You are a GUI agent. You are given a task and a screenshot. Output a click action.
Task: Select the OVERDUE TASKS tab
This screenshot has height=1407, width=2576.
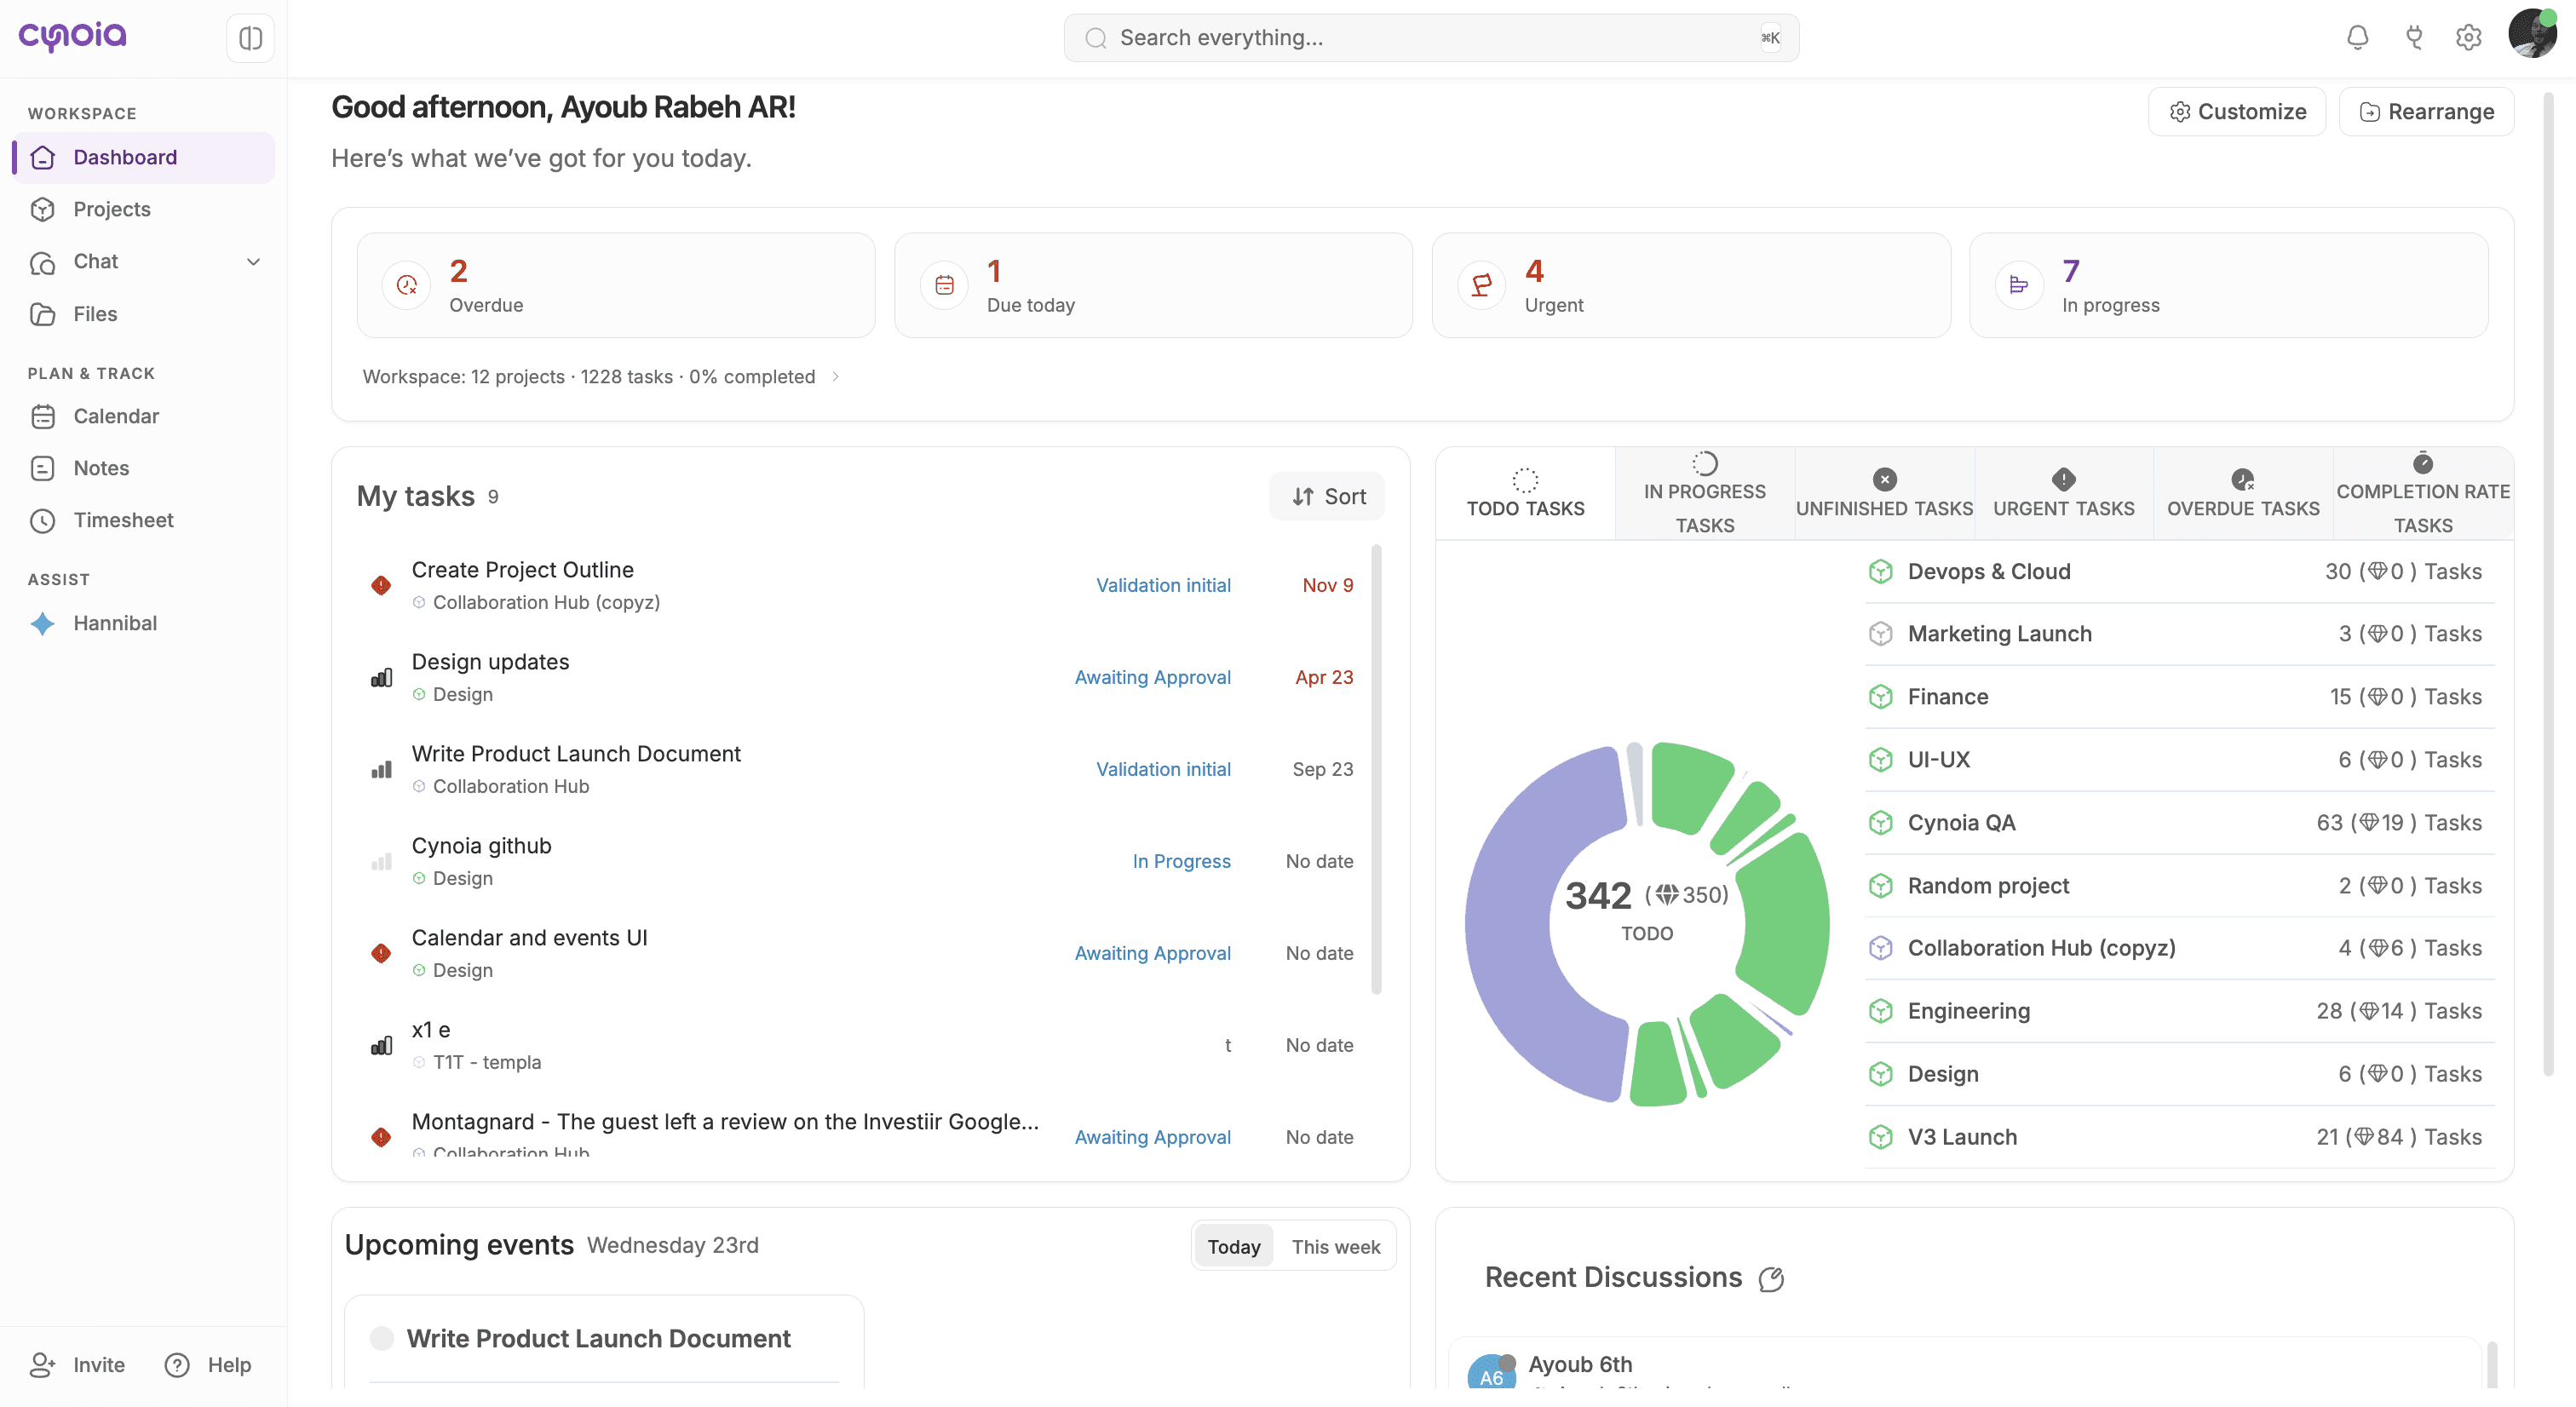[2243, 494]
